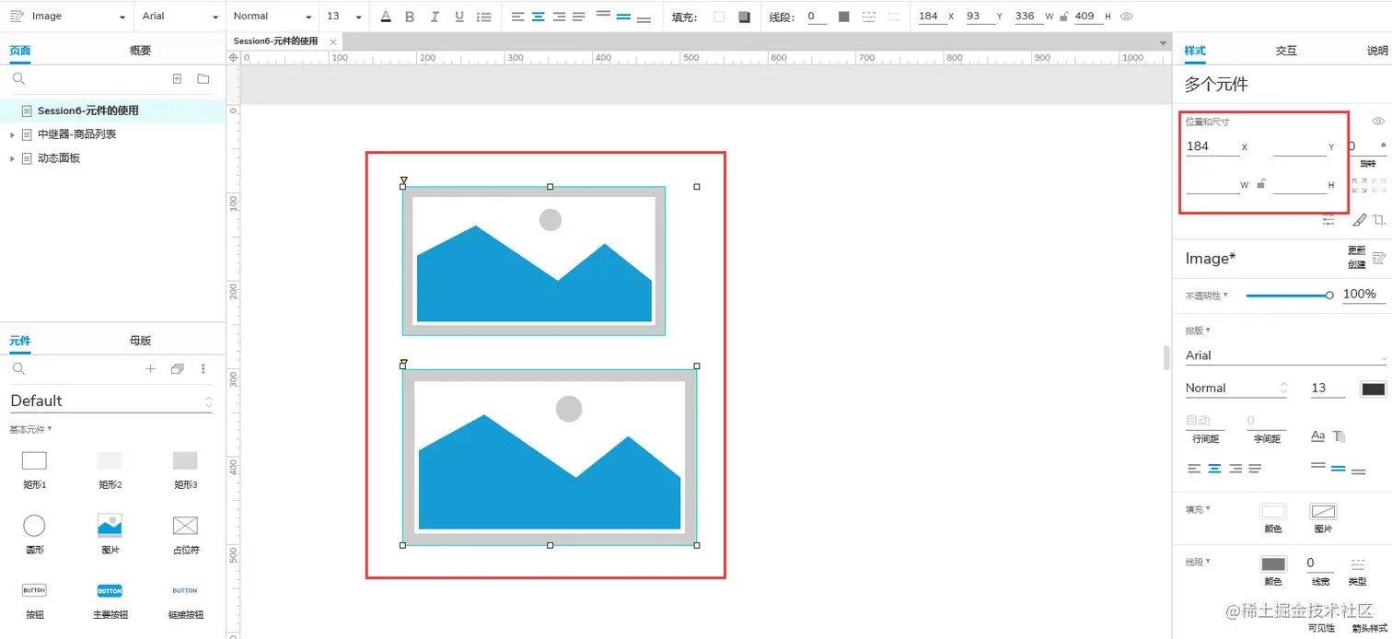1392x639 pixels.
Task: Align text left in top toolbar
Action: pyautogui.click(x=518, y=17)
